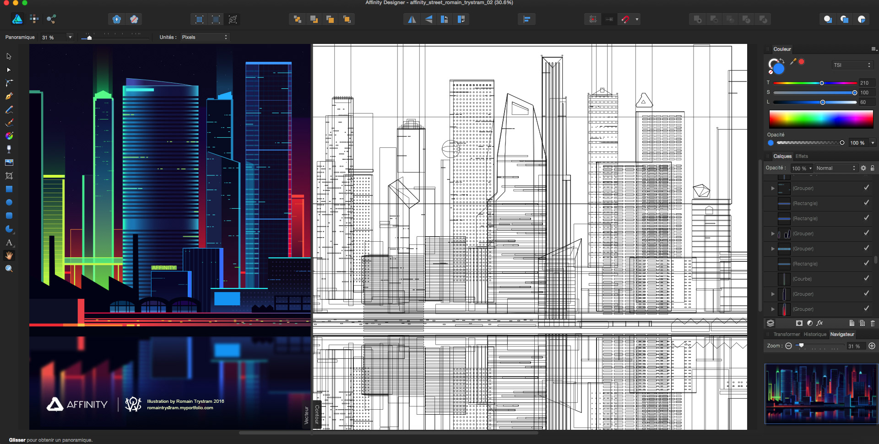Select the Corner tool

[x=9, y=83]
